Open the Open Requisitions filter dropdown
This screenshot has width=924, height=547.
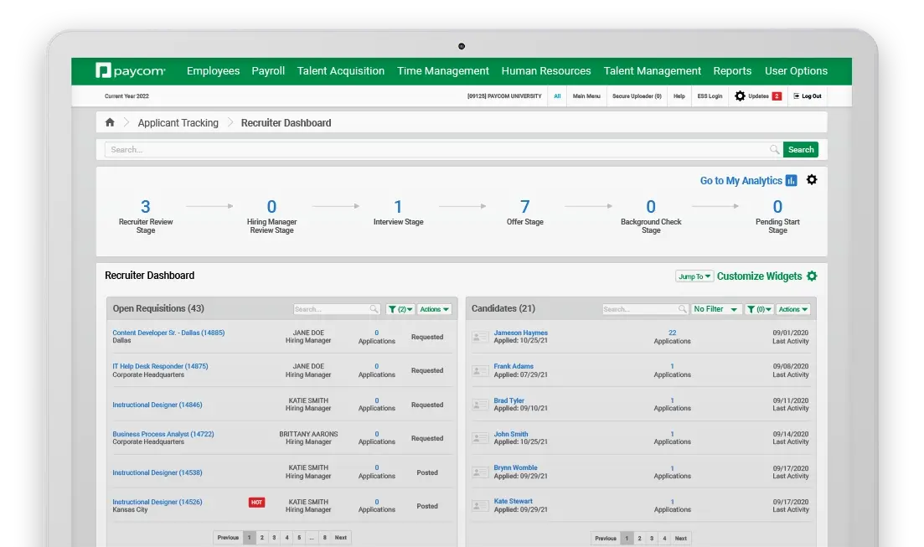click(x=400, y=309)
